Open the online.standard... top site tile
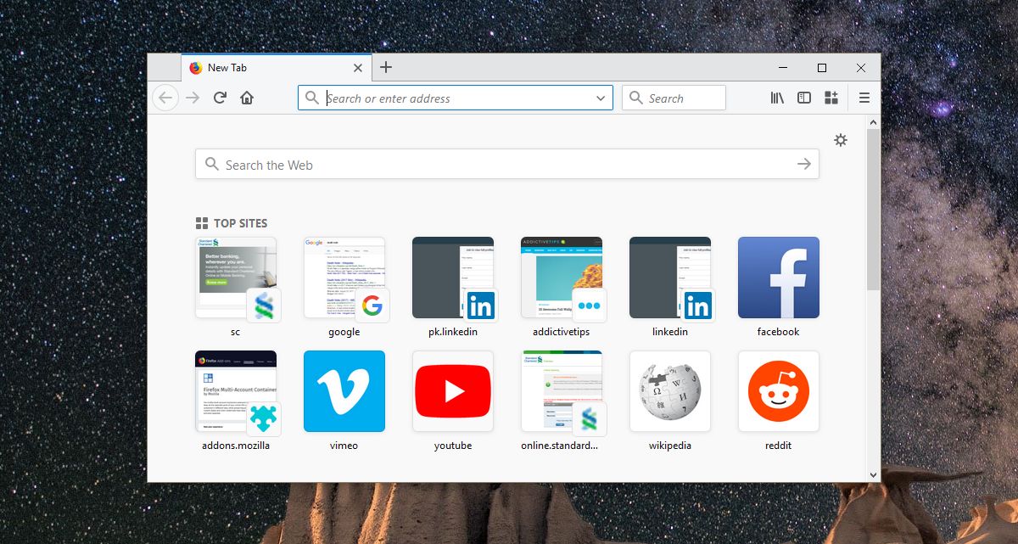 point(562,391)
